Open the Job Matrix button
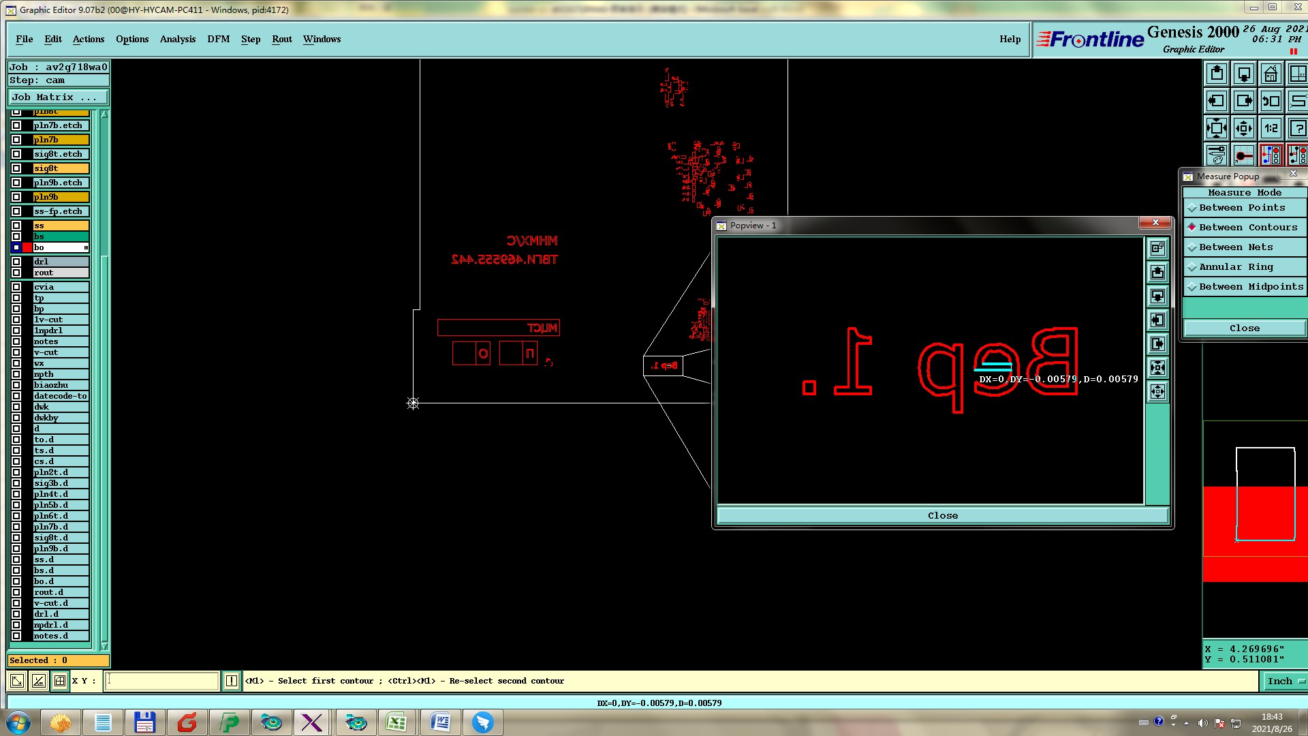The width and height of the screenshot is (1308, 736). click(57, 97)
